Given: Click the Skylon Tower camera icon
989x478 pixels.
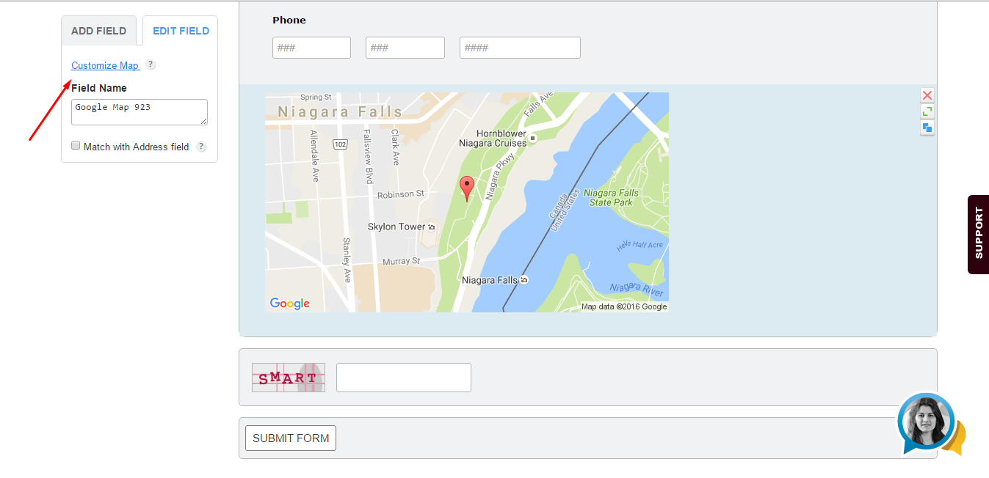Looking at the screenshot, I should click(x=431, y=227).
